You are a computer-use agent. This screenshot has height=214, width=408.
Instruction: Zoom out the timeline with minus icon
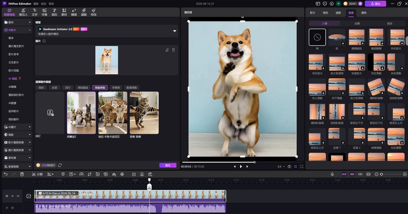(x=376, y=174)
